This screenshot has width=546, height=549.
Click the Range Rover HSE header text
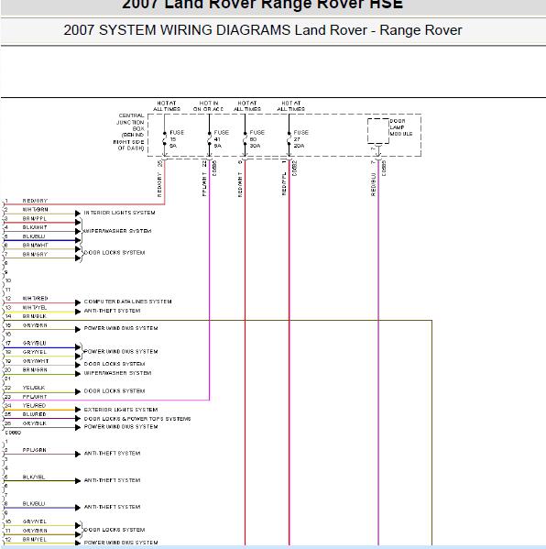263,5
